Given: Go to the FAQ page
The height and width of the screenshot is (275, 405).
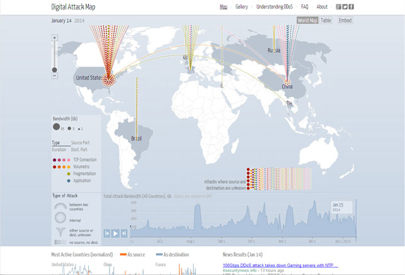Looking at the screenshot, I should [x=304, y=7].
